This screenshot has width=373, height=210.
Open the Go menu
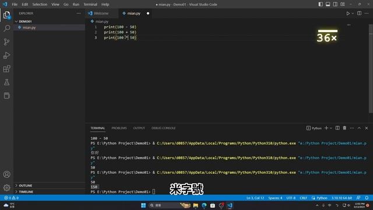[66, 4]
